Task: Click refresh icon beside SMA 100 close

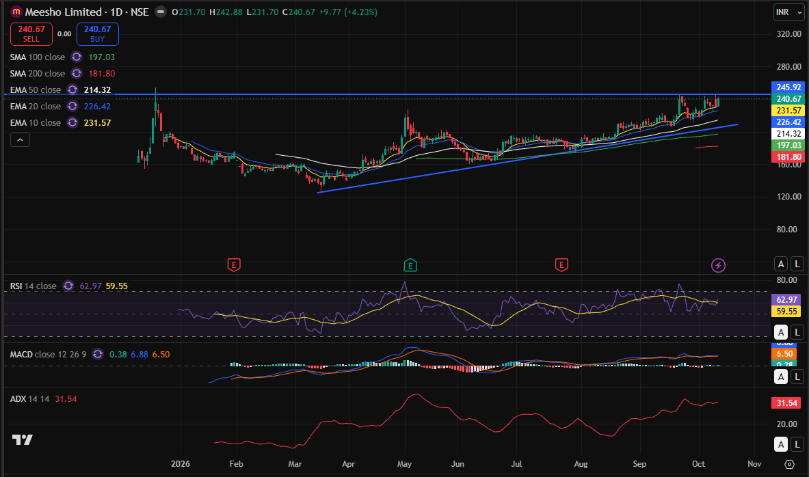Action: [77, 57]
